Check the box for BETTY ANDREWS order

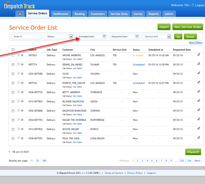pos(13,93)
